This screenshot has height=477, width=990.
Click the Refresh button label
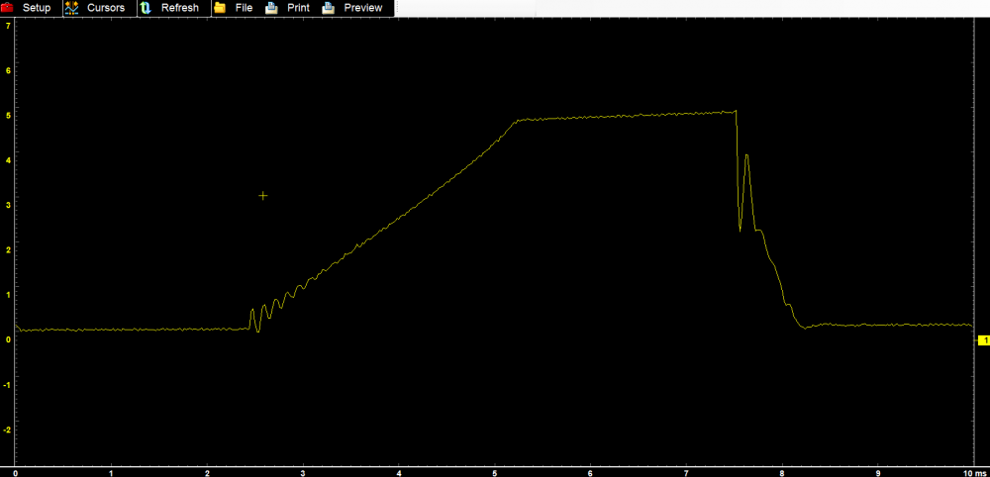click(180, 8)
